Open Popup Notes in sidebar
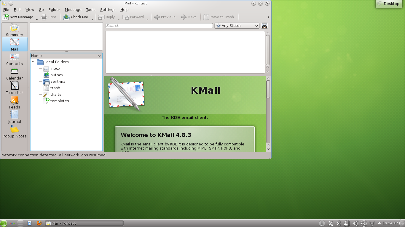 pos(14,131)
